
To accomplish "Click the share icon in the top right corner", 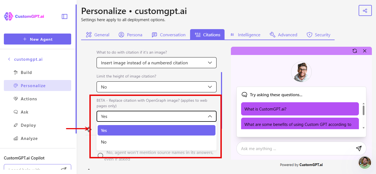I will click(x=365, y=10).
